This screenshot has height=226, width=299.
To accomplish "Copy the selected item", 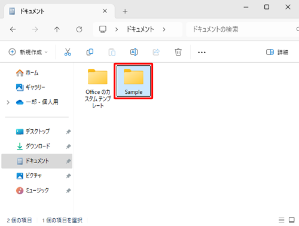I will point(90,52).
